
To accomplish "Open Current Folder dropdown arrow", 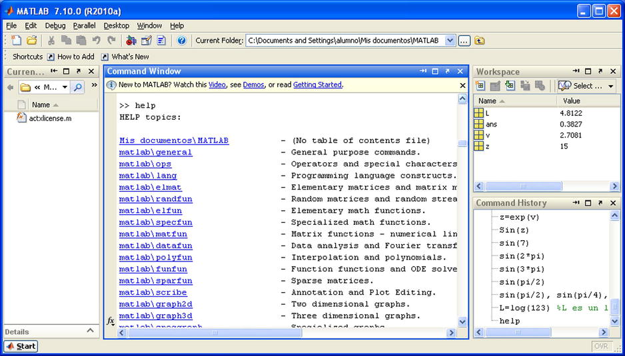I will tap(450, 40).
